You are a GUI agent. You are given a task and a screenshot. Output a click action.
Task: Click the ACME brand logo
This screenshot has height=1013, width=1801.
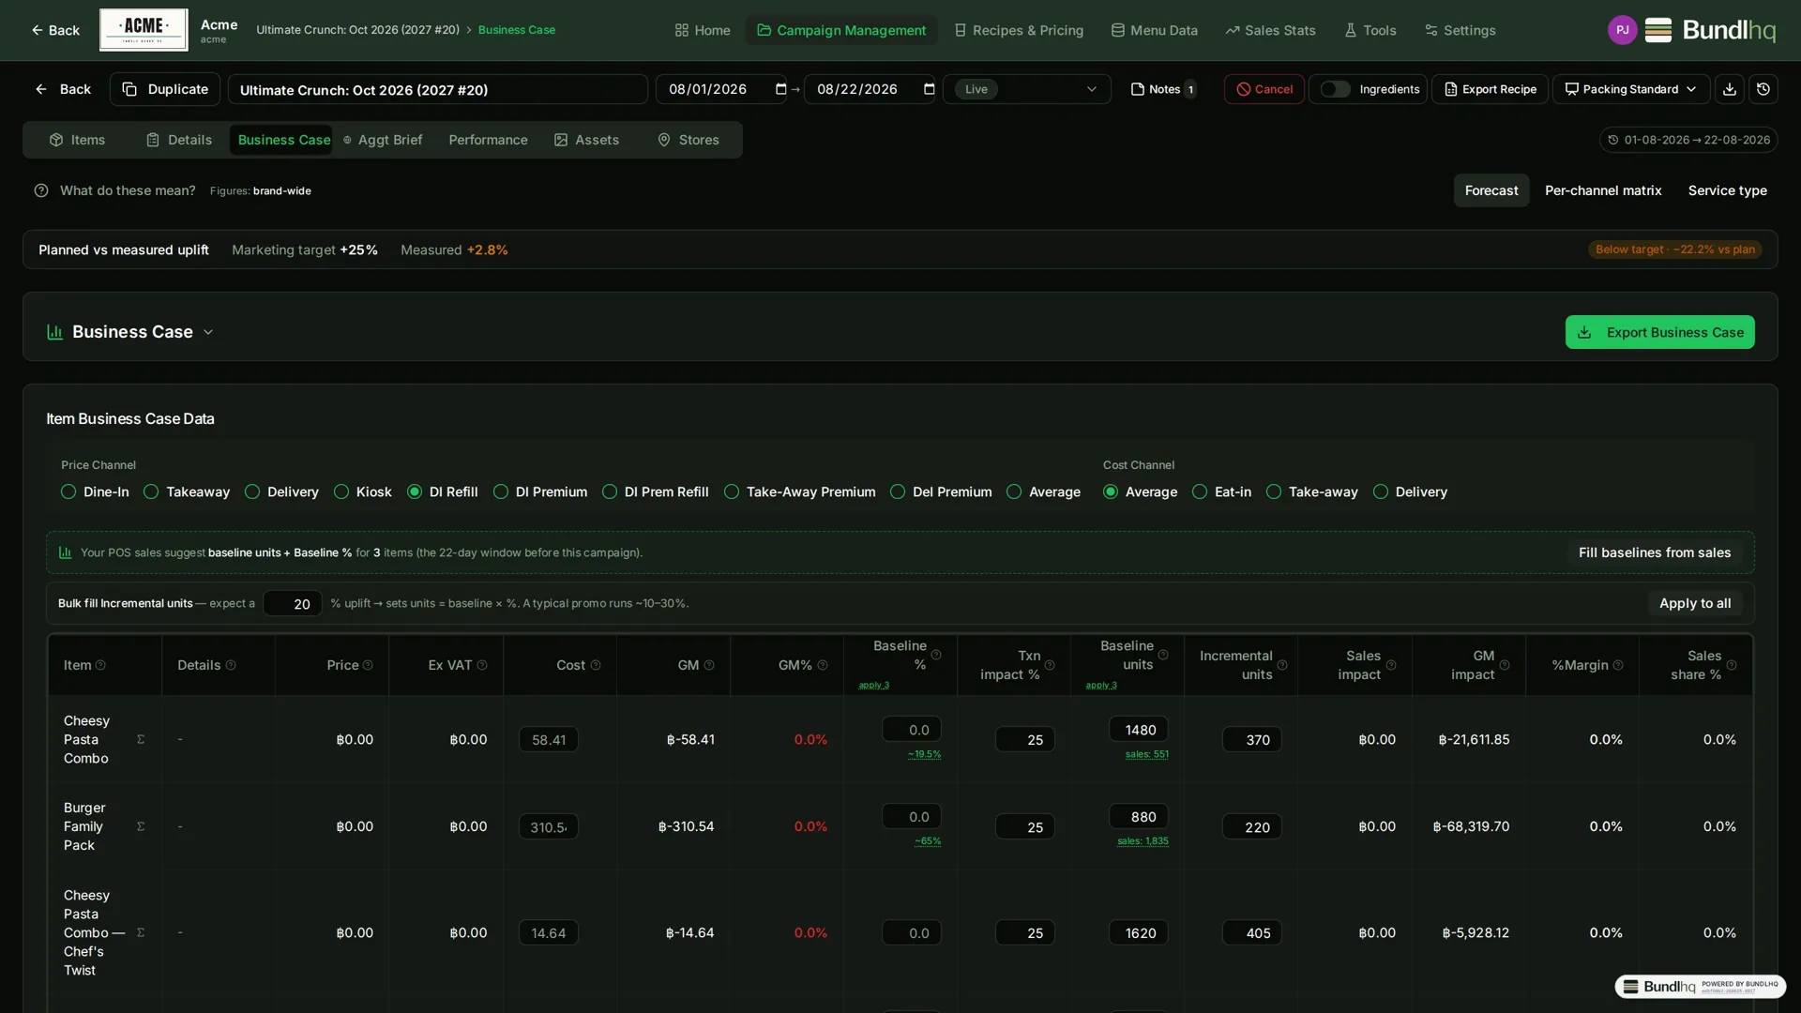[144, 30]
